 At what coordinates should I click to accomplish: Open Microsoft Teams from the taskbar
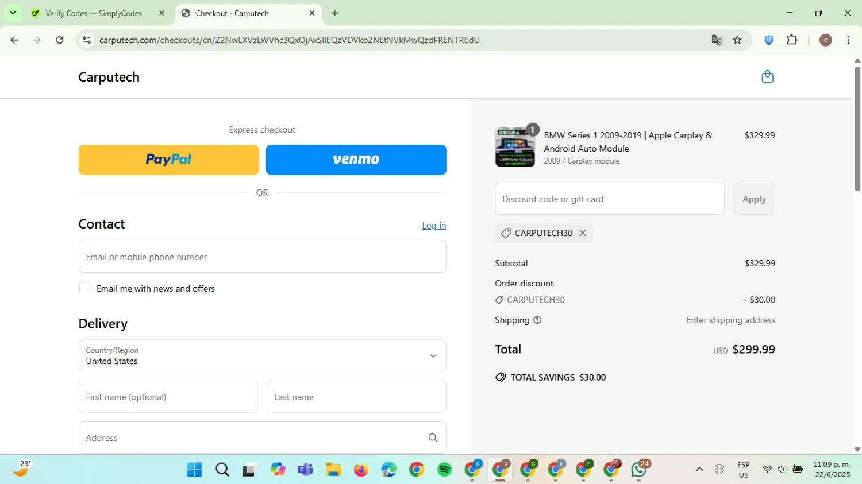[305, 470]
